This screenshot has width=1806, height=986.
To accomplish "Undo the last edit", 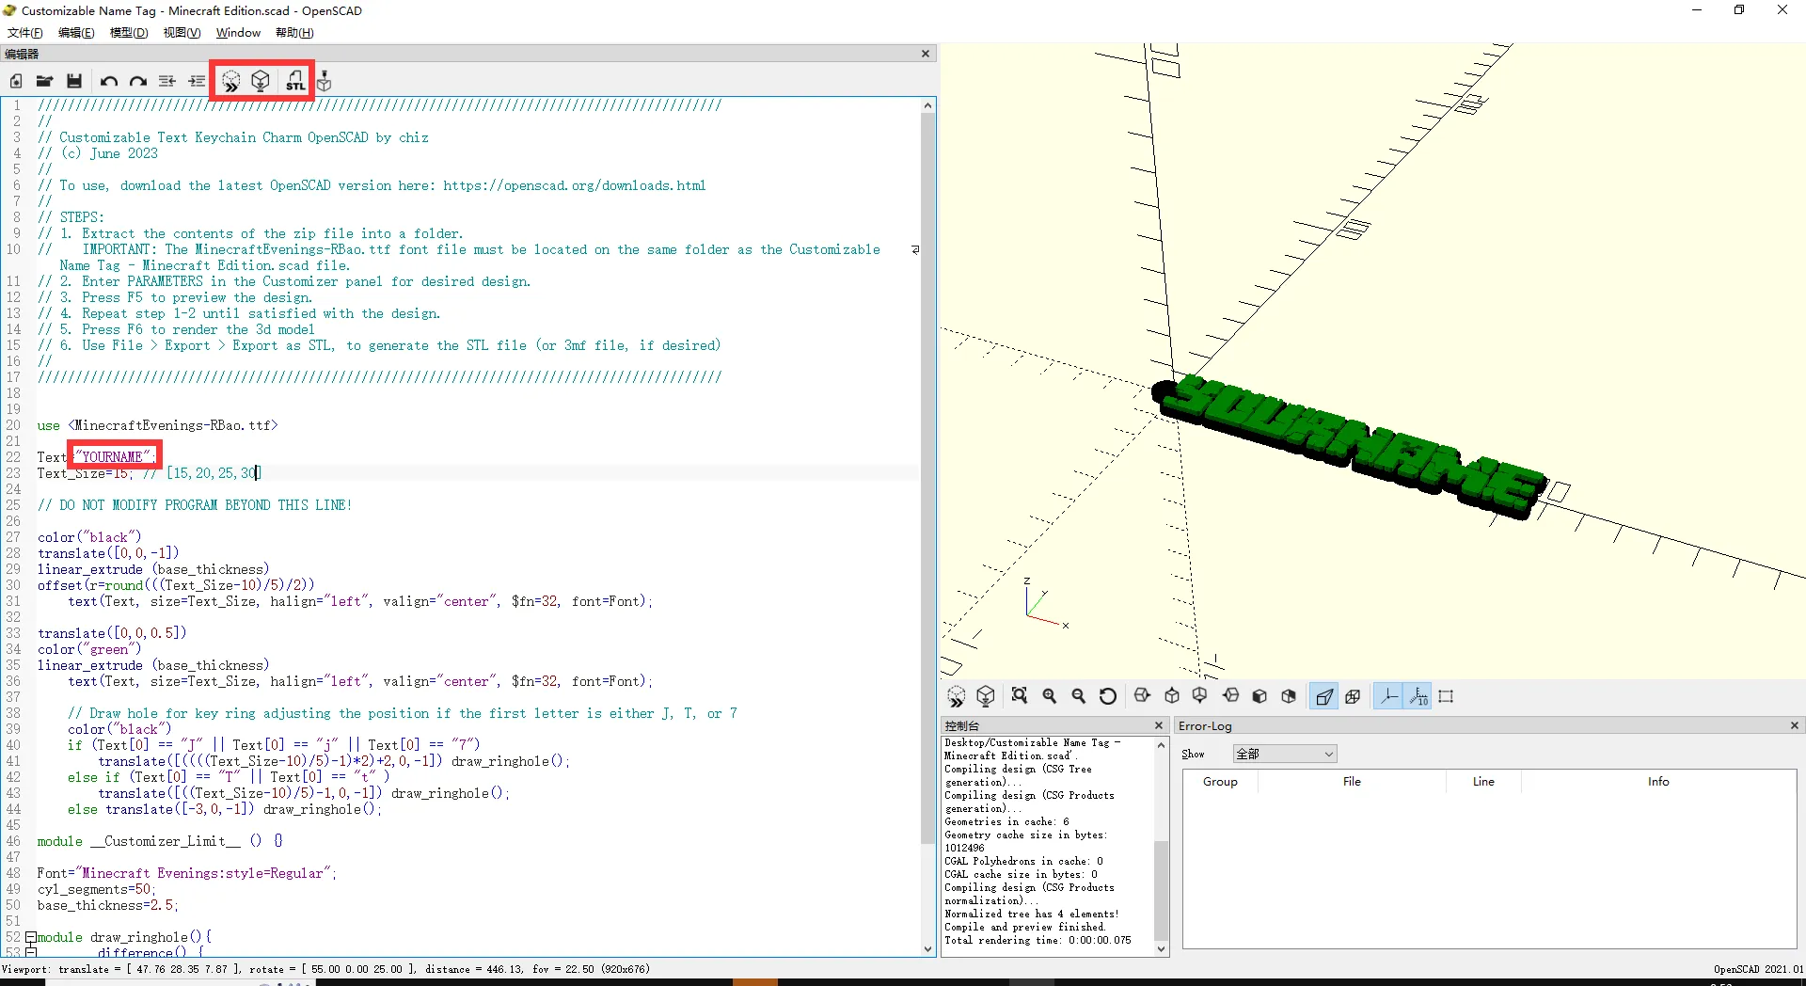I will 108,82.
